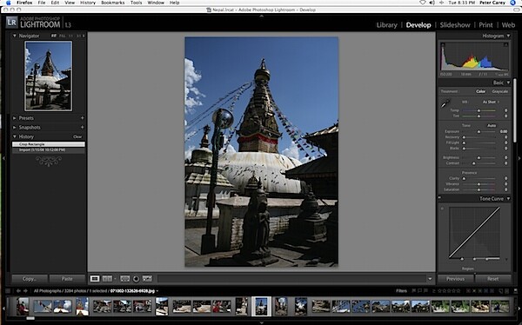Image resolution: width=522 pixels, height=325 pixels.
Task: Toggle filters on/off switch in filmstrip
Action: pyautogui.click(x=516, y=291)
